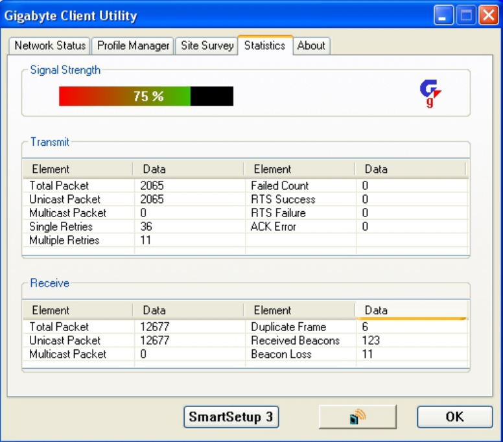Click the Duplicate Frame label
Screen dimensions: 503x442
288,327
